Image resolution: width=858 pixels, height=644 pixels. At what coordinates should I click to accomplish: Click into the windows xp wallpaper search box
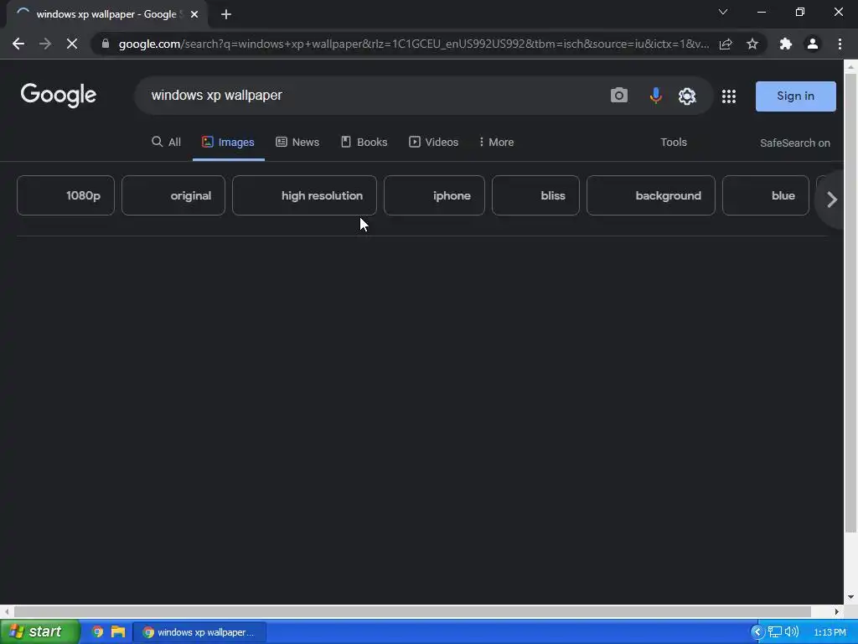click(x=372, y=96)
